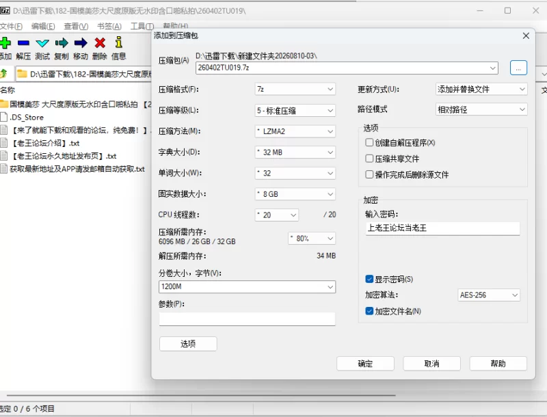The width and height of the screenshot is (547, 417).
Task: Select 【老王论坛介绍】.txt file name
Action: (45, 143)
